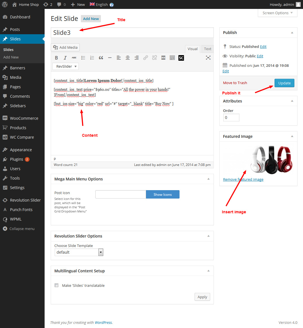Click Remove featured image link
This screenshot has height=328, width=303.
pyautogui.click(x=243, y=180)
